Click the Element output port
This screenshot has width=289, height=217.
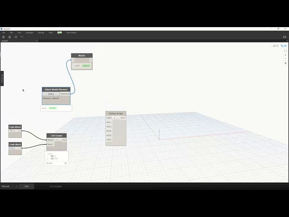(65, 94)
